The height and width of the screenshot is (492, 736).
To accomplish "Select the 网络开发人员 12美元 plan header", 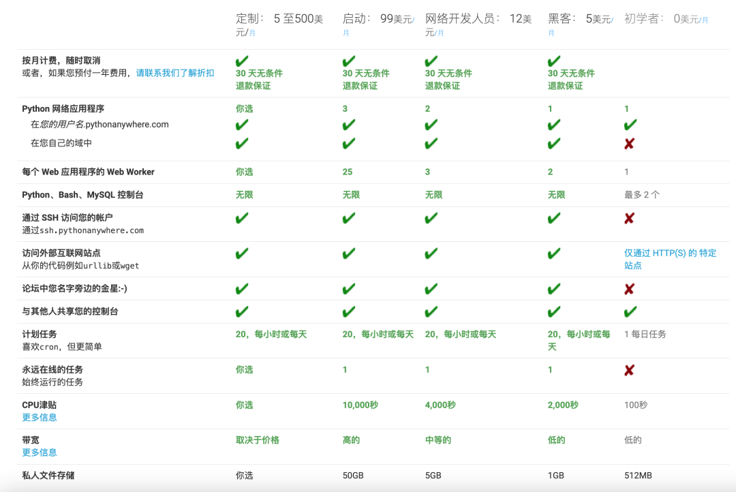I will [478, 25].
